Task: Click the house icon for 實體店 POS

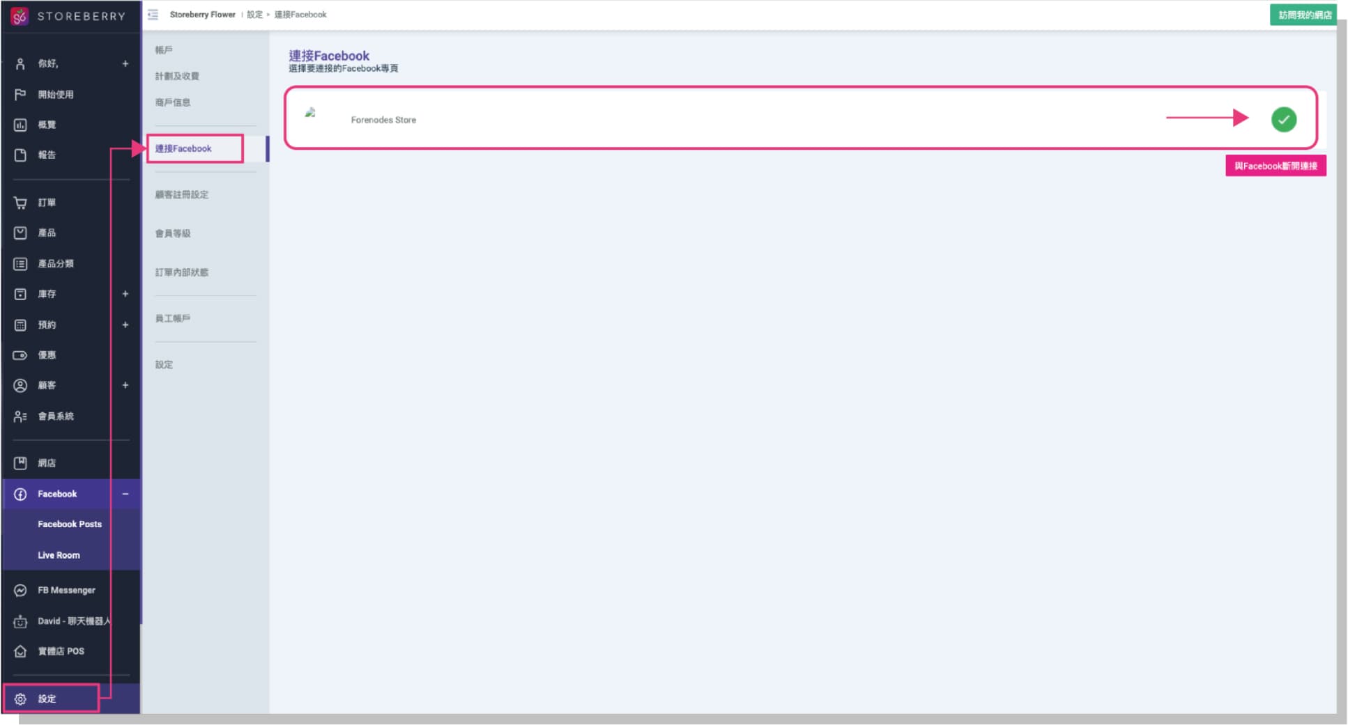Action: click(x=20, y=651)
